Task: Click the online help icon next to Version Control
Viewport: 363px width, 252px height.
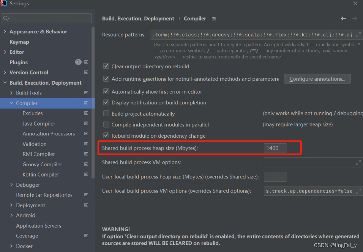Action: click(86, 72)
